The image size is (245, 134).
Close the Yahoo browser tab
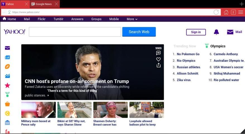click(27, 4)
